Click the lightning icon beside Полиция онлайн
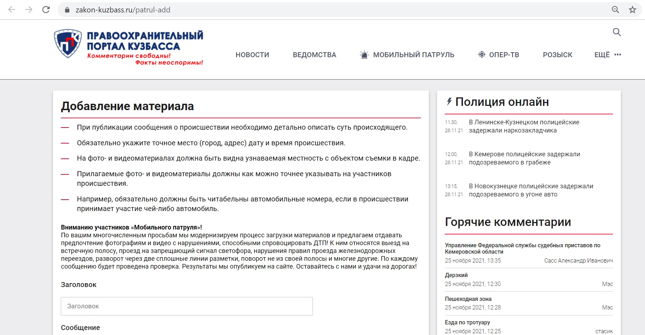The width and height of the screenshot is (645, 335). tap(449, 102)
